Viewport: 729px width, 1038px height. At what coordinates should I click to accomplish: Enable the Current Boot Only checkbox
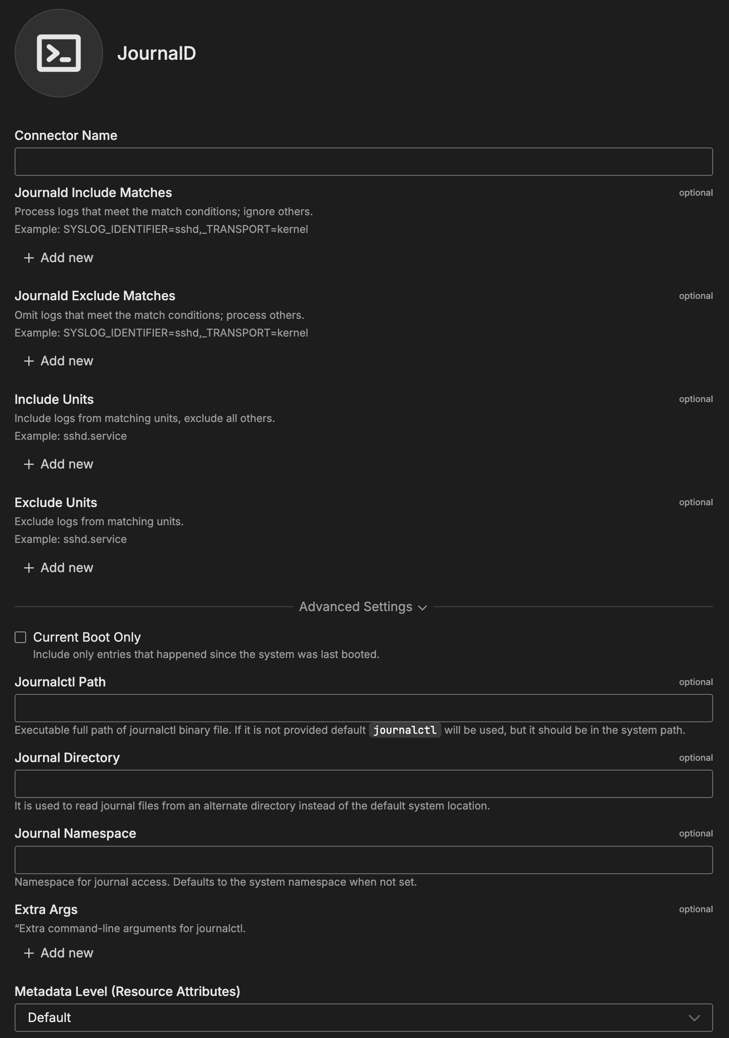(x=20, y=637)
